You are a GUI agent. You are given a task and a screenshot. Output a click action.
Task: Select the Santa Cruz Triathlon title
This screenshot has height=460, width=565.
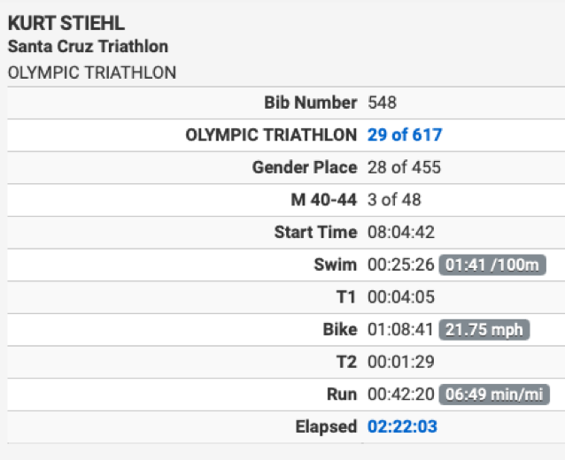pyautogui.click(x=88, y=46)
